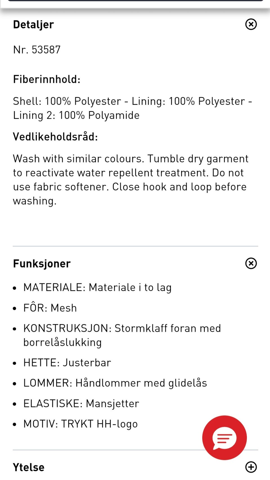Expand the Ytelse section with the plus icon

251,467
